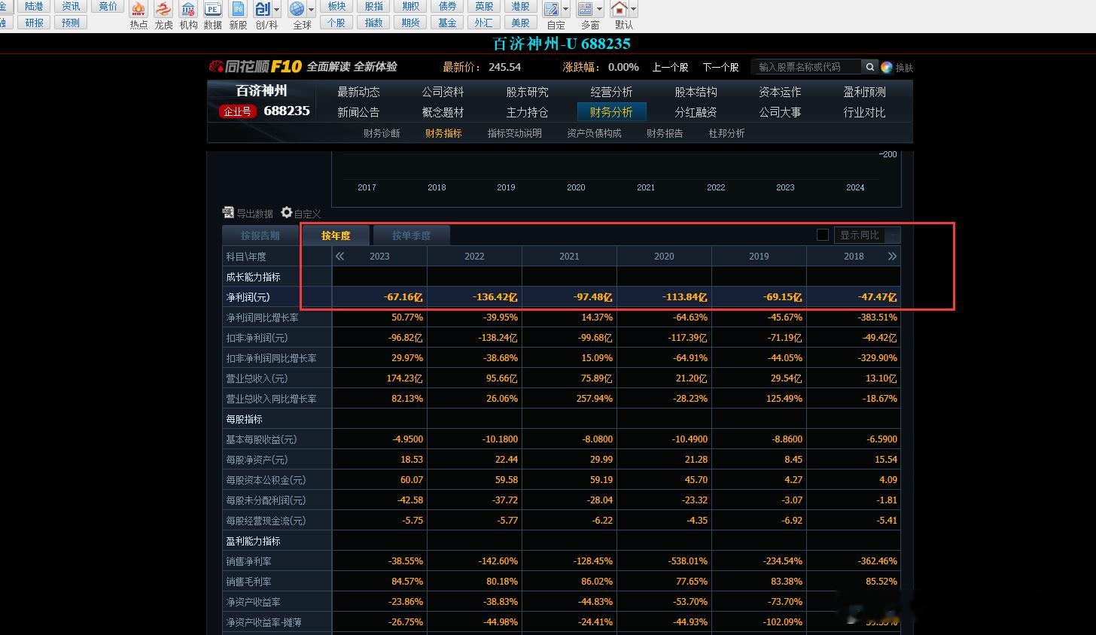Expand the 默认 dropdown arrow

[x=633, y=10]
